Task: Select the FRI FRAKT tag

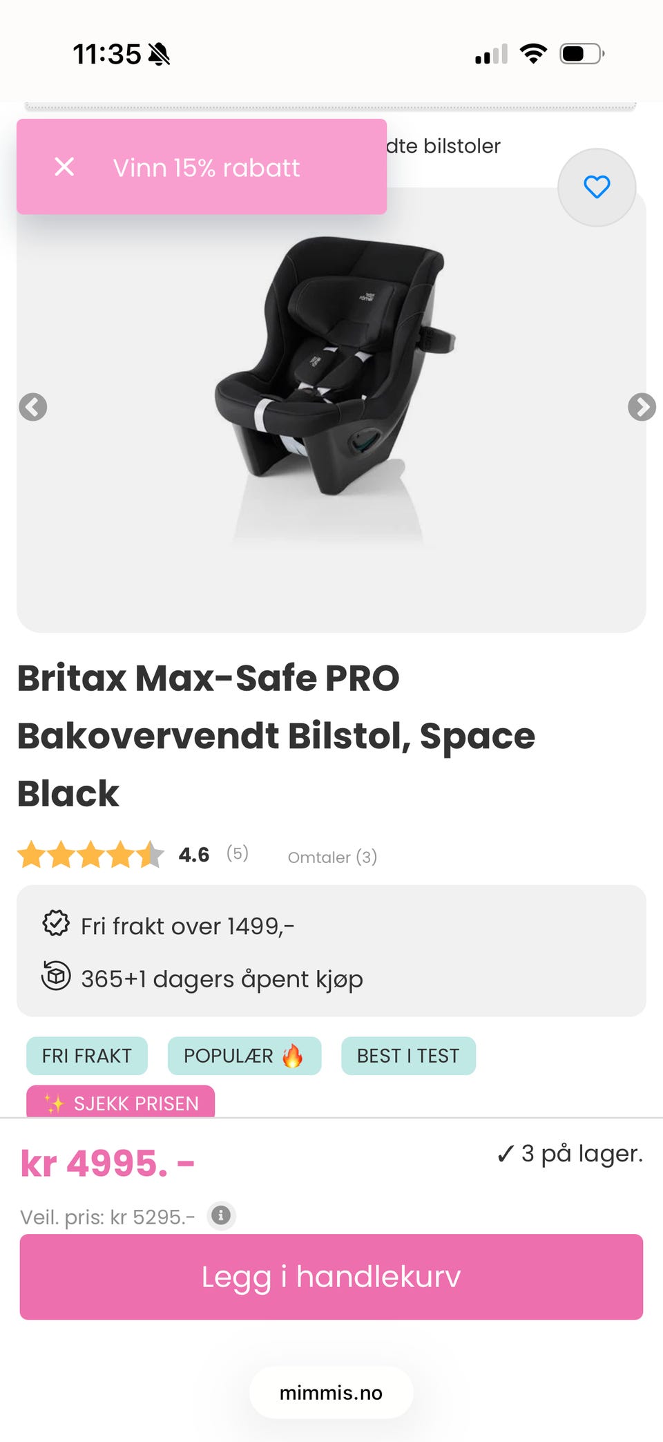Action: (x=87, y=1056)
